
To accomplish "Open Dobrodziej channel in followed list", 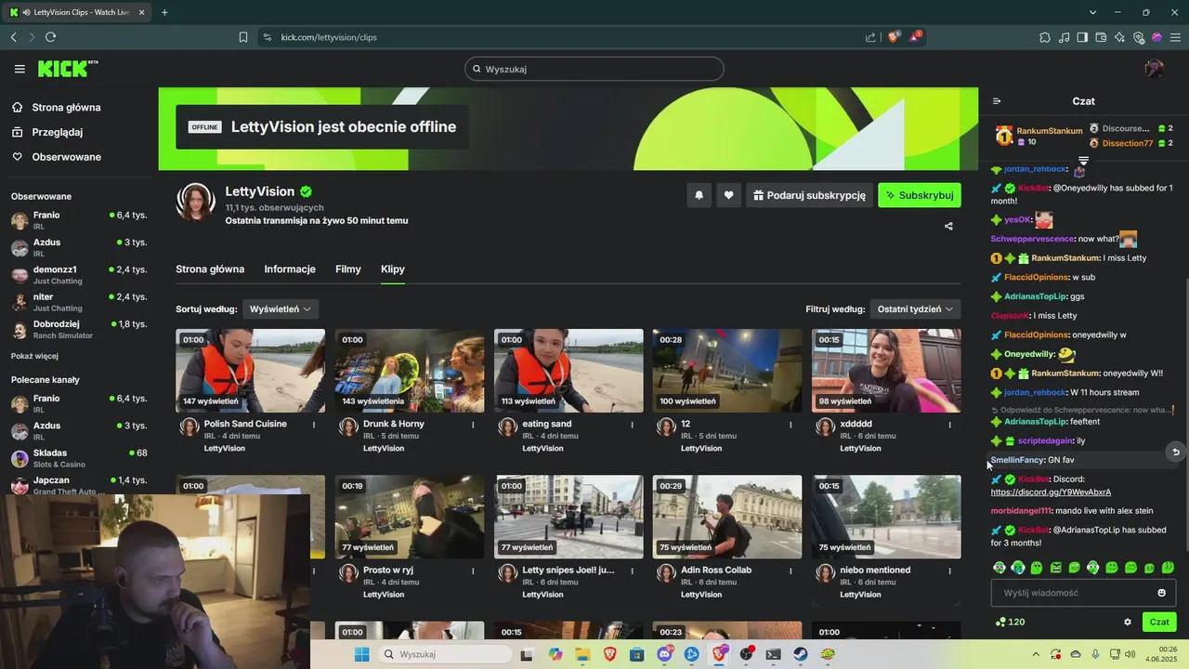I will click(78, 329).
